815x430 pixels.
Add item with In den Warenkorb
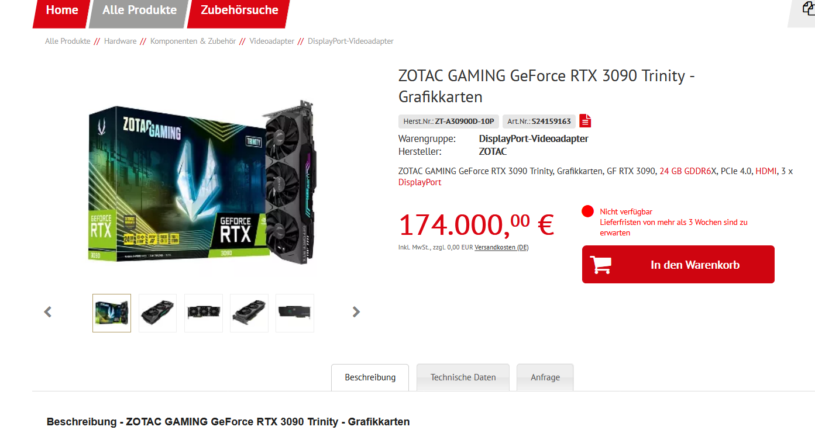click(678, 265)
